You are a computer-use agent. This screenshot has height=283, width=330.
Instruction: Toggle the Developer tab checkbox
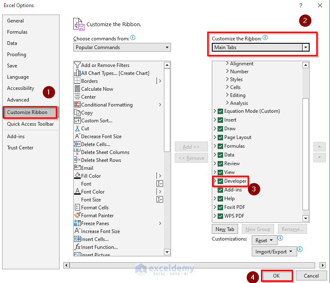tap(221, 181)
